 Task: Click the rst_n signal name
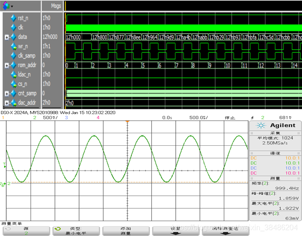23,18
